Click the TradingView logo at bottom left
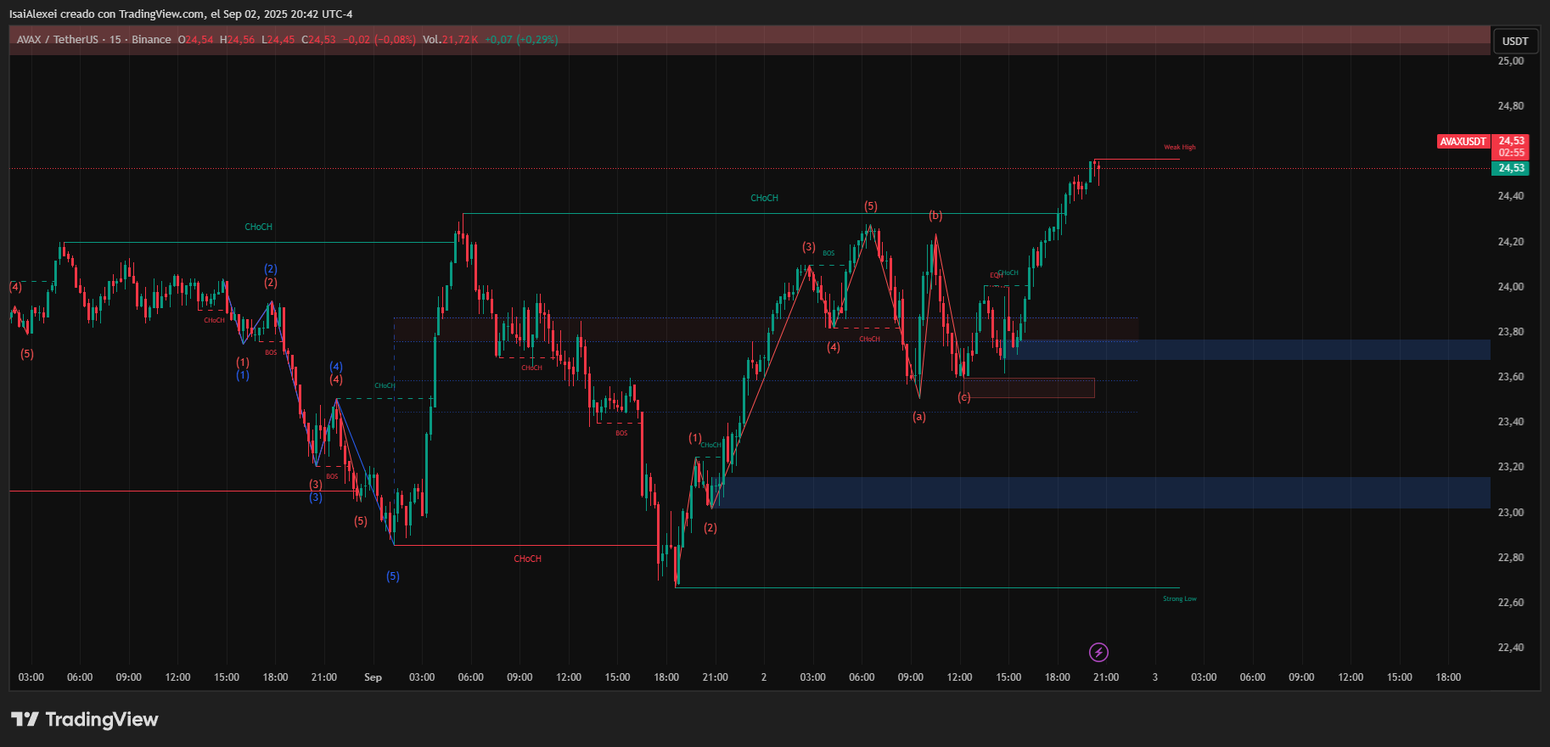Viewport: 1550px width, 747px height. tap(85, 720)
